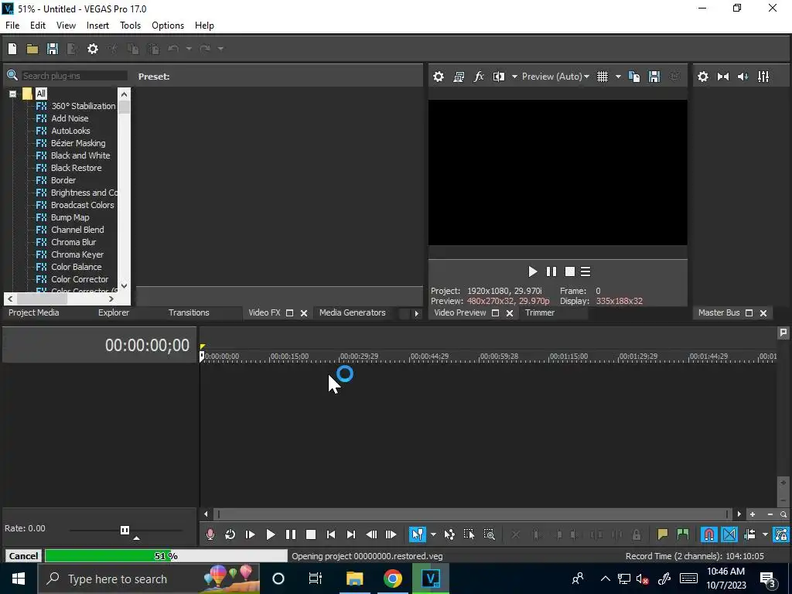Open project properties gear in main toolbar

[x=93, y=49]
